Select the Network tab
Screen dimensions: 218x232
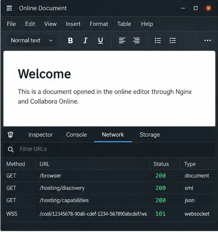click(x=113, y=135)
